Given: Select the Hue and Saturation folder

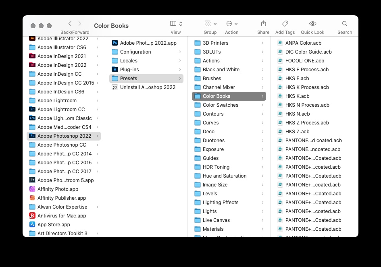Looking at the screenshot, I should click(229, 176).
